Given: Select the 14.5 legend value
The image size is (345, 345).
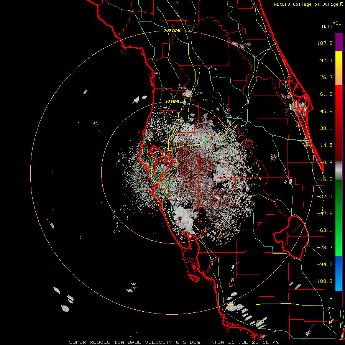Looking at the screenshot, I should pyautogui.click(x=326, y=145).
